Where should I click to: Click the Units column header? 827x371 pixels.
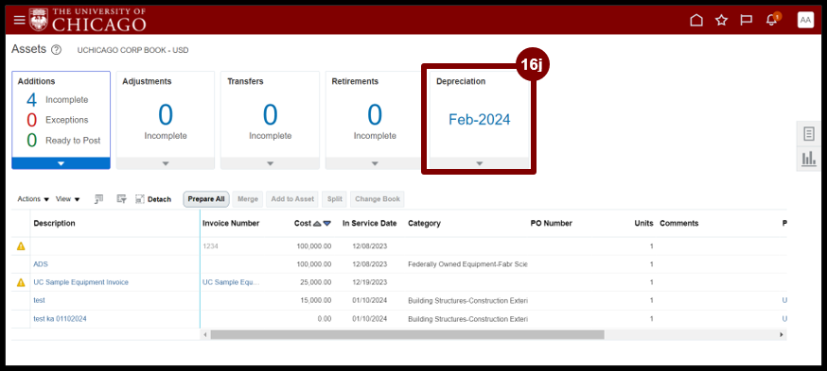coord(644,223)
